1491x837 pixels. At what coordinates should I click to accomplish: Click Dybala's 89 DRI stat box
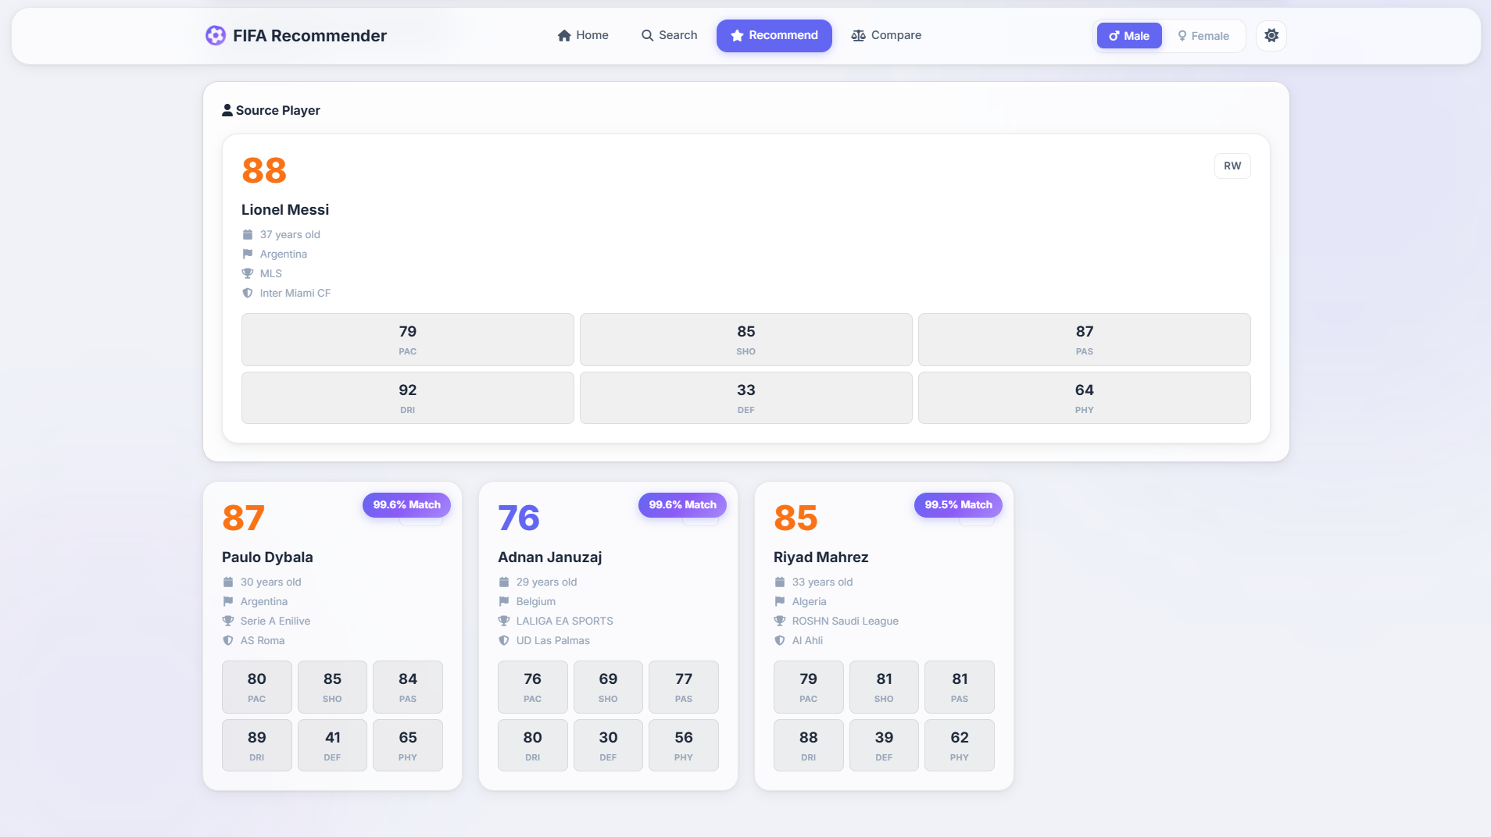257,746
